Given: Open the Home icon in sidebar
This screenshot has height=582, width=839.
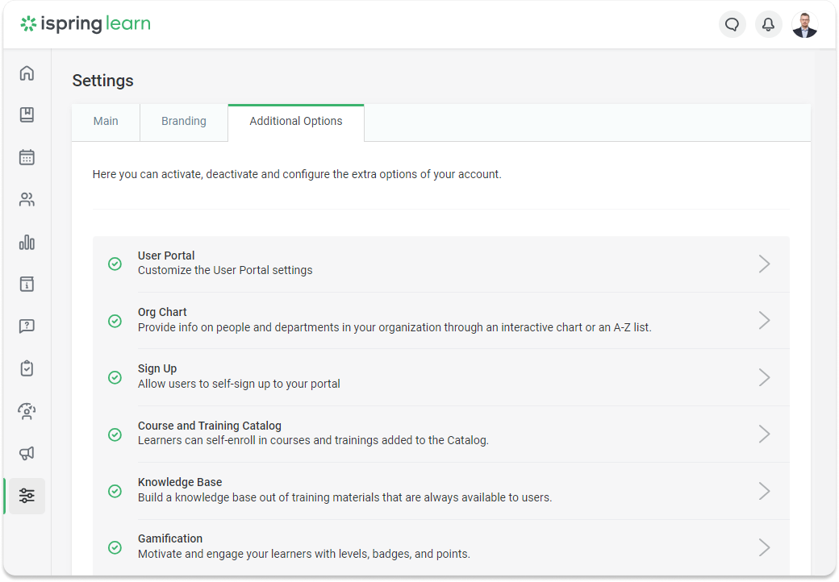Looking at the screenshot, I should pos(27,73).
